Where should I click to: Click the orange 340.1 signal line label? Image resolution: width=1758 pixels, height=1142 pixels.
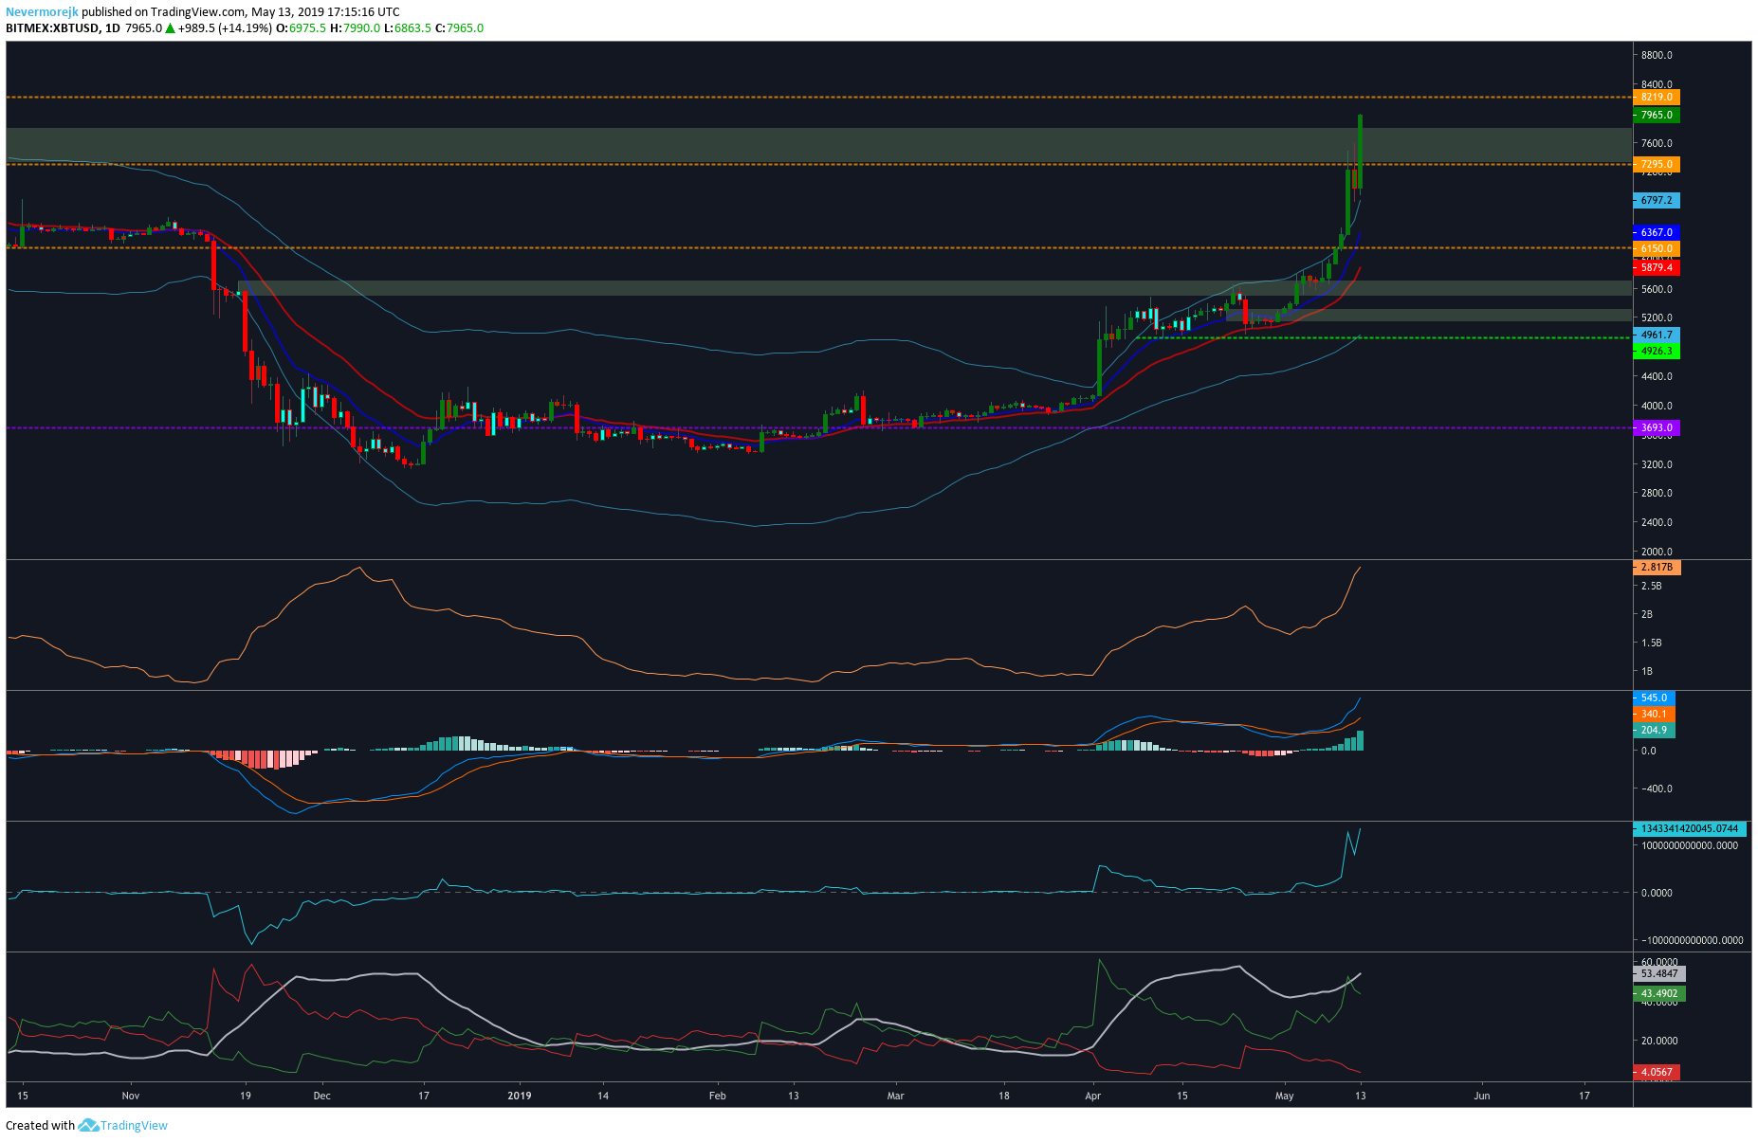click(1655, 715)
